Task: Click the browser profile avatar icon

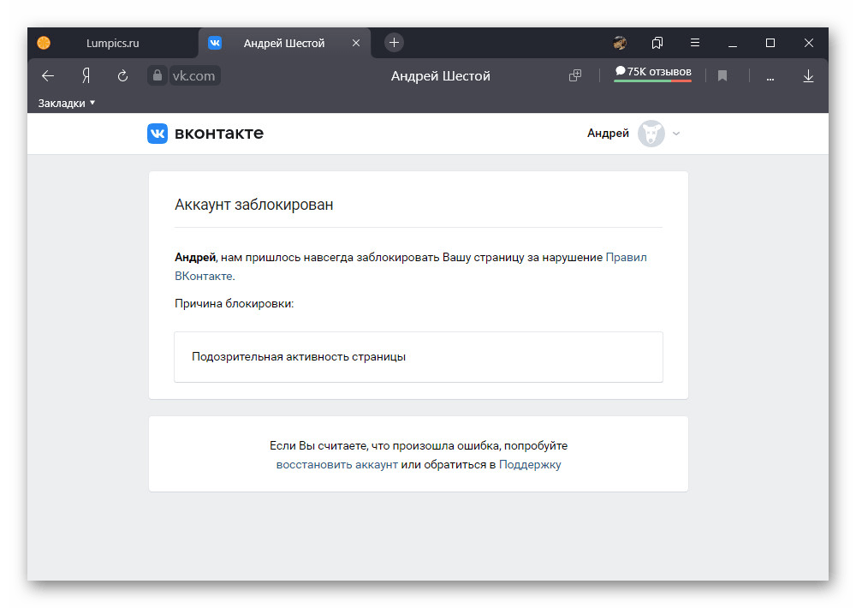Action: (620, 43)
